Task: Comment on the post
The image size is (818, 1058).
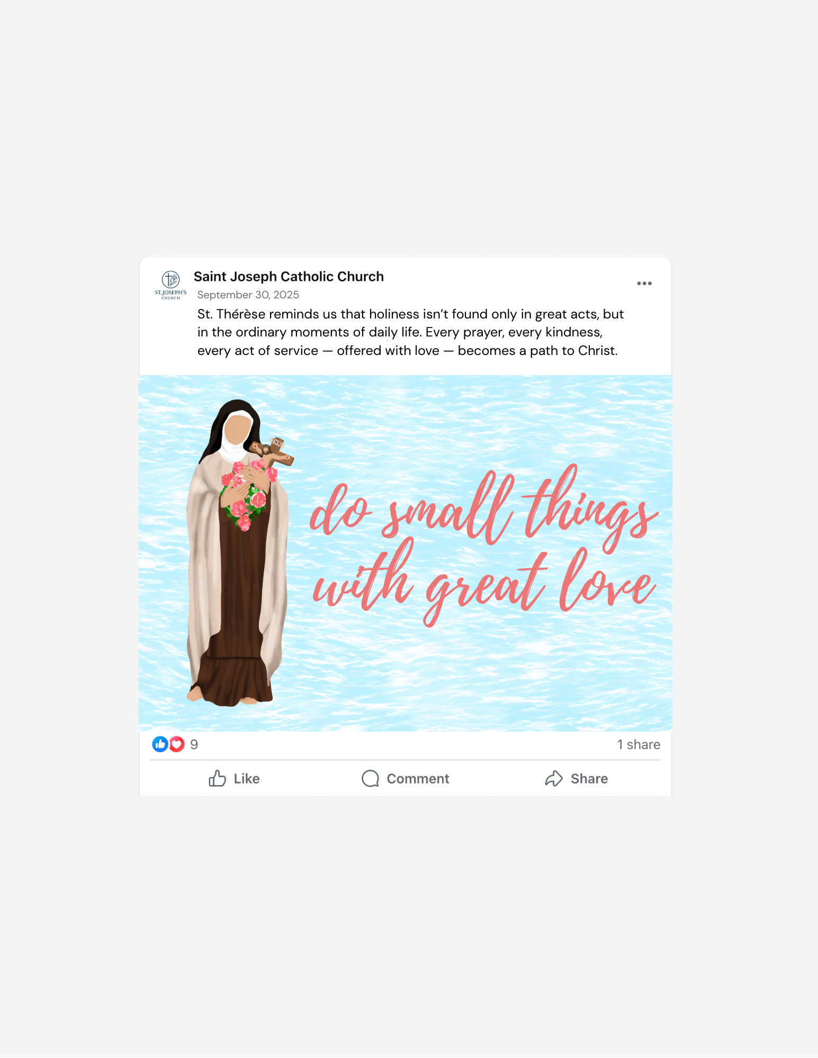Action: (405, 778)
